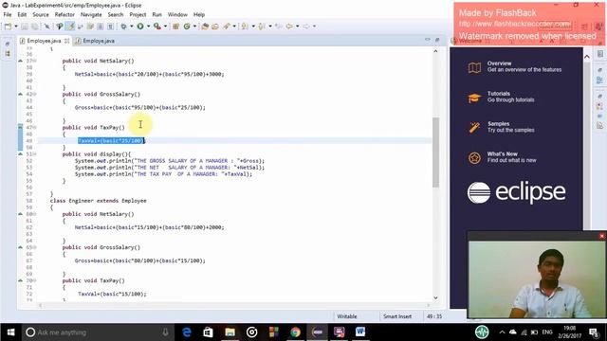Minimize the editor area
The width and height of the screenshot is (607, 341).
pyautogui.click(x=428, y=40)
